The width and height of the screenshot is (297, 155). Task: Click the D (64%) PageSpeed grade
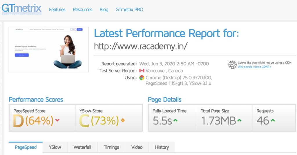pyautogui.click(x=33, y=121)
